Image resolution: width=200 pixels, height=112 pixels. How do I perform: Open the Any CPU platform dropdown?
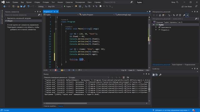pos(55,6)
